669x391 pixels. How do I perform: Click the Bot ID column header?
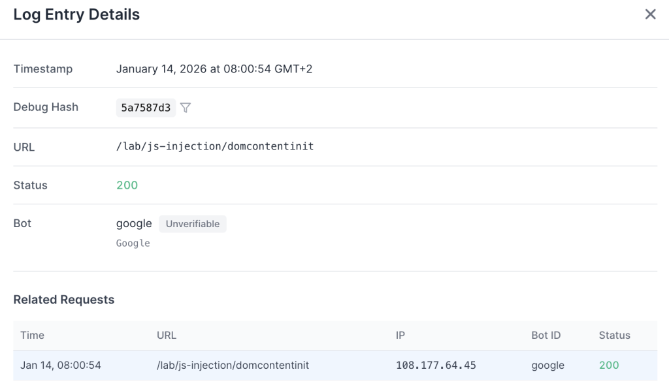click(x=546, y=336)
